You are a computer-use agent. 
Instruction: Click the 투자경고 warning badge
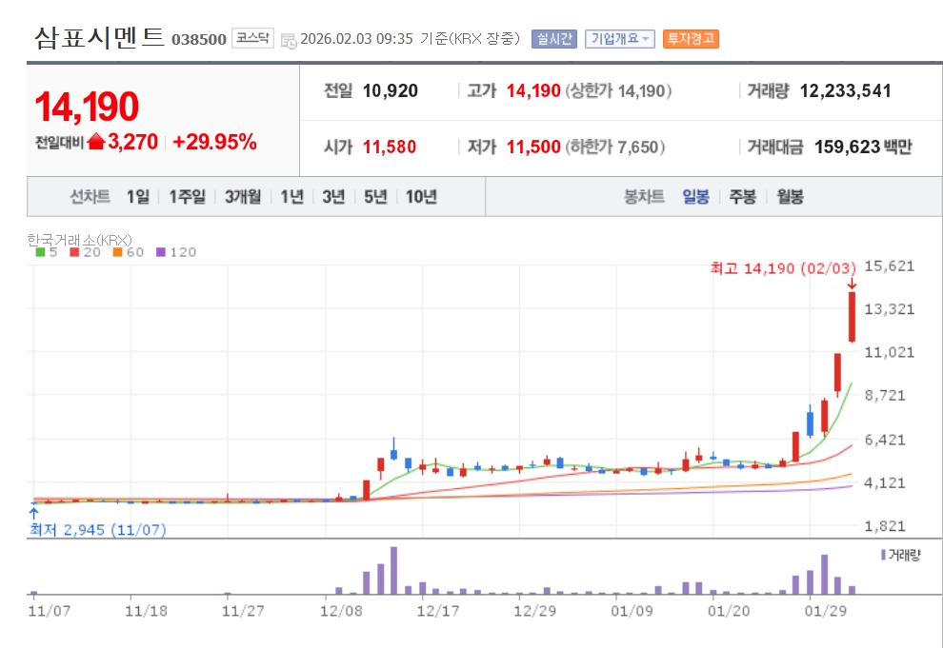point(691,39)
